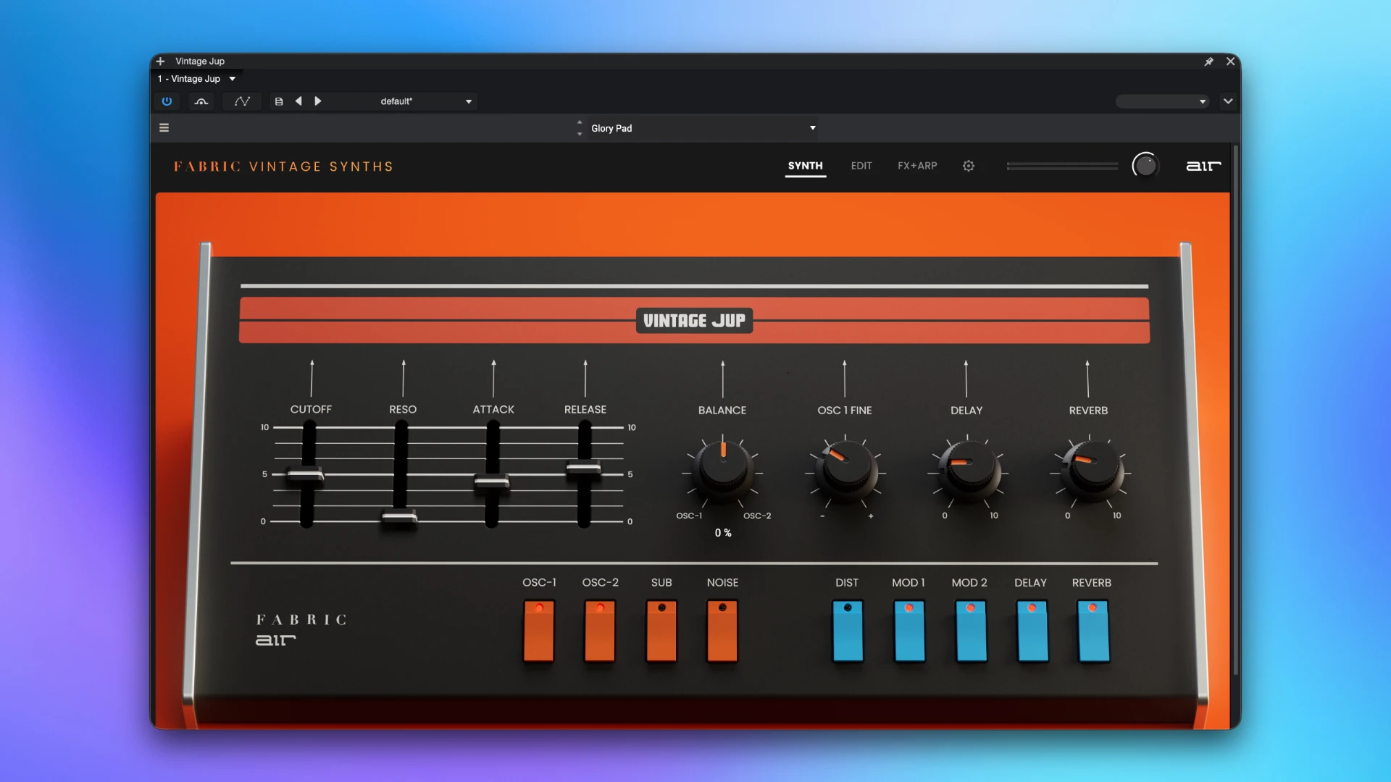Step the Glory Pad preset up arrow

click(x=580, y=122)
